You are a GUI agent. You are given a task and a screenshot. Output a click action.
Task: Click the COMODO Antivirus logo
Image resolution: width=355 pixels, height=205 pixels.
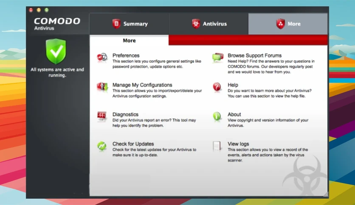coord(57,24)
